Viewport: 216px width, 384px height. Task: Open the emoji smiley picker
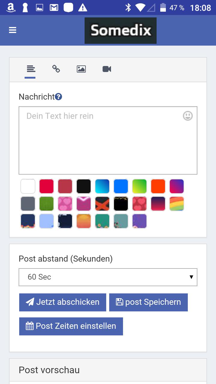[x=188, y=116]
